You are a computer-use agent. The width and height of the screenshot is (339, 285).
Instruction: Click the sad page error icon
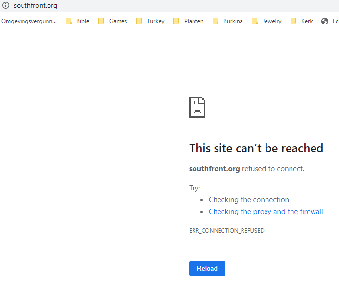(x=197, y=107)
